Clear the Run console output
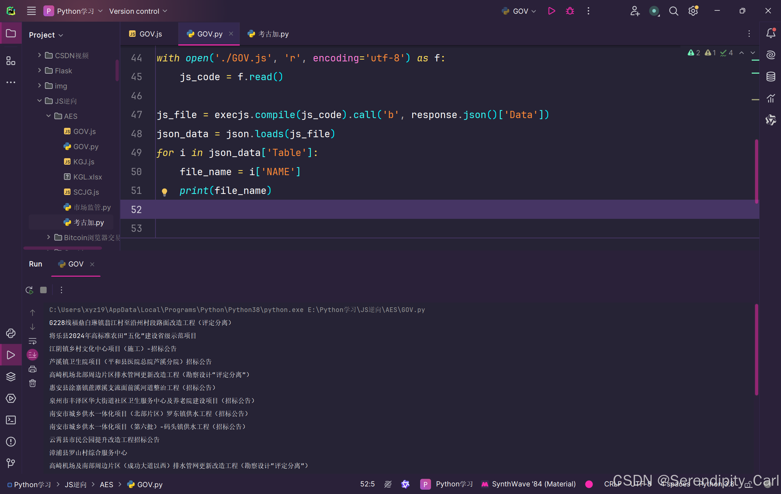The height and width of the screenshot is (494, 781). click(33, 383)
